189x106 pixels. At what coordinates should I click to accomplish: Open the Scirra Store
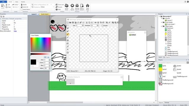point(66,7)
